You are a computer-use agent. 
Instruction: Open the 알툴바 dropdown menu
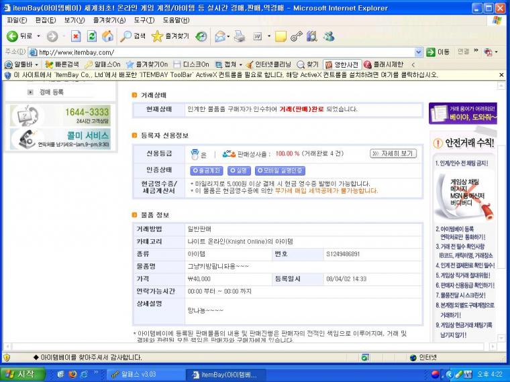pyautogui.click(x=22, y=64)
